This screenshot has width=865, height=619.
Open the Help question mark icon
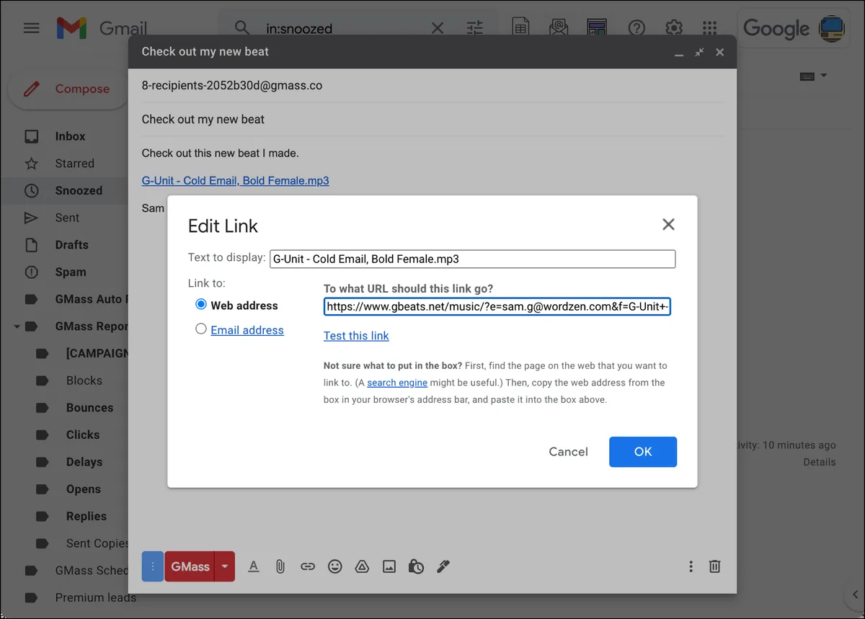[636, 28]
